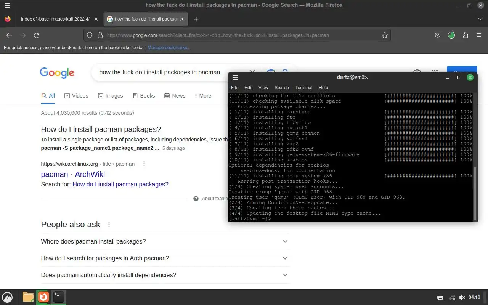
Task: Switch to the Images search tab
Action: coord(110,96)
